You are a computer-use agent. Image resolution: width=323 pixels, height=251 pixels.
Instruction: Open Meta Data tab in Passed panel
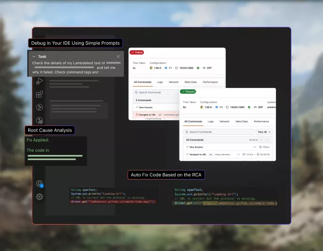(242, 121)
